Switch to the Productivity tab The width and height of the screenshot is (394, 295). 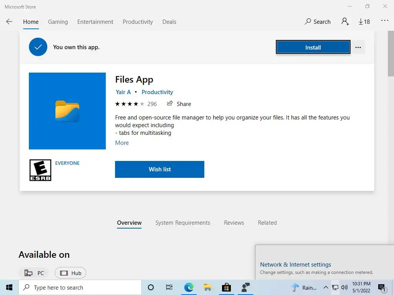[x=138, y=22]
